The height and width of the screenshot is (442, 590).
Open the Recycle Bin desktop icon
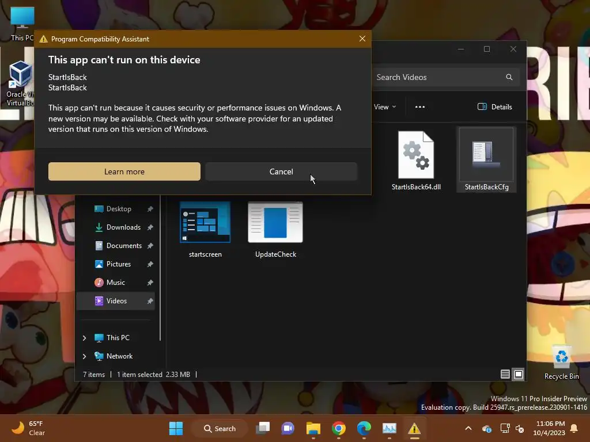(x=561, y=363)
